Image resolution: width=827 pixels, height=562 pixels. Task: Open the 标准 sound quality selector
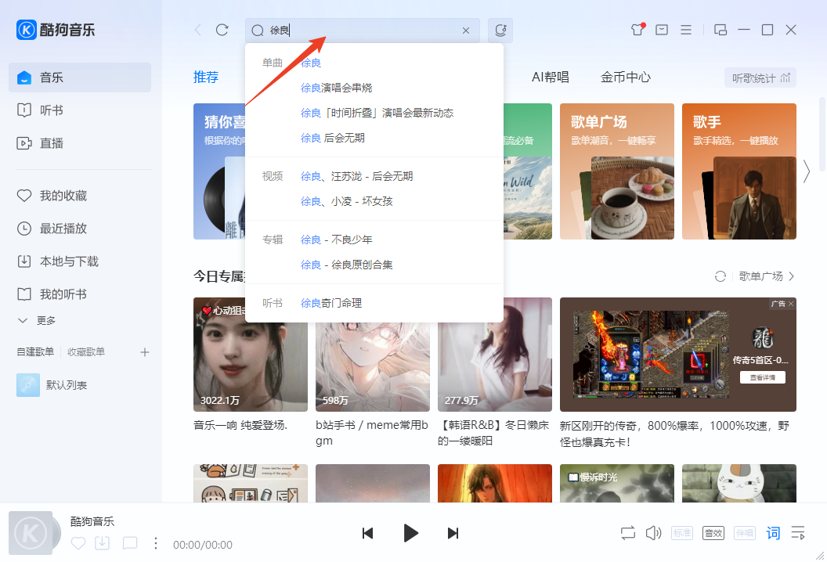coord(682,533)
